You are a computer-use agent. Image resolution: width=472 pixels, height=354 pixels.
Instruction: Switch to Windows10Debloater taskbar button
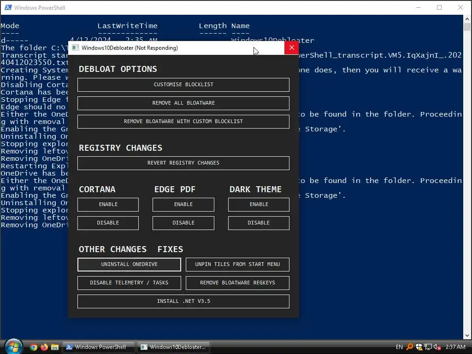point(173,347)
